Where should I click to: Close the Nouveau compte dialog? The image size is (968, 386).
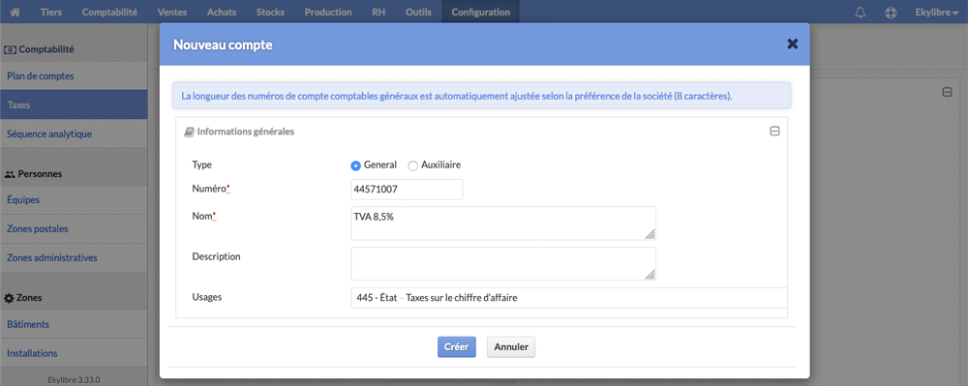click(x=793, y=44)
